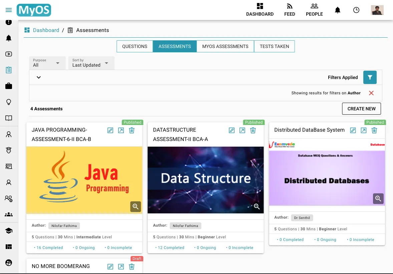Click the Distributed DataBase System title
Image resolution: width=393 pixels, height=274 pixels.
pos(309,130)
